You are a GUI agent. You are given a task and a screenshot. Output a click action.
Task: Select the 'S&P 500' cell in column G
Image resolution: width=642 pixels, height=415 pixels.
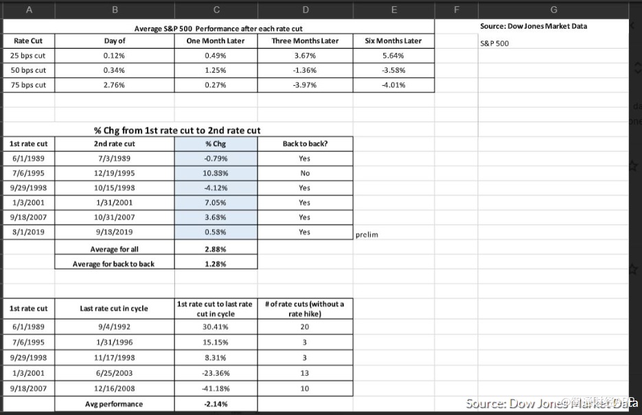click(494, 43)
